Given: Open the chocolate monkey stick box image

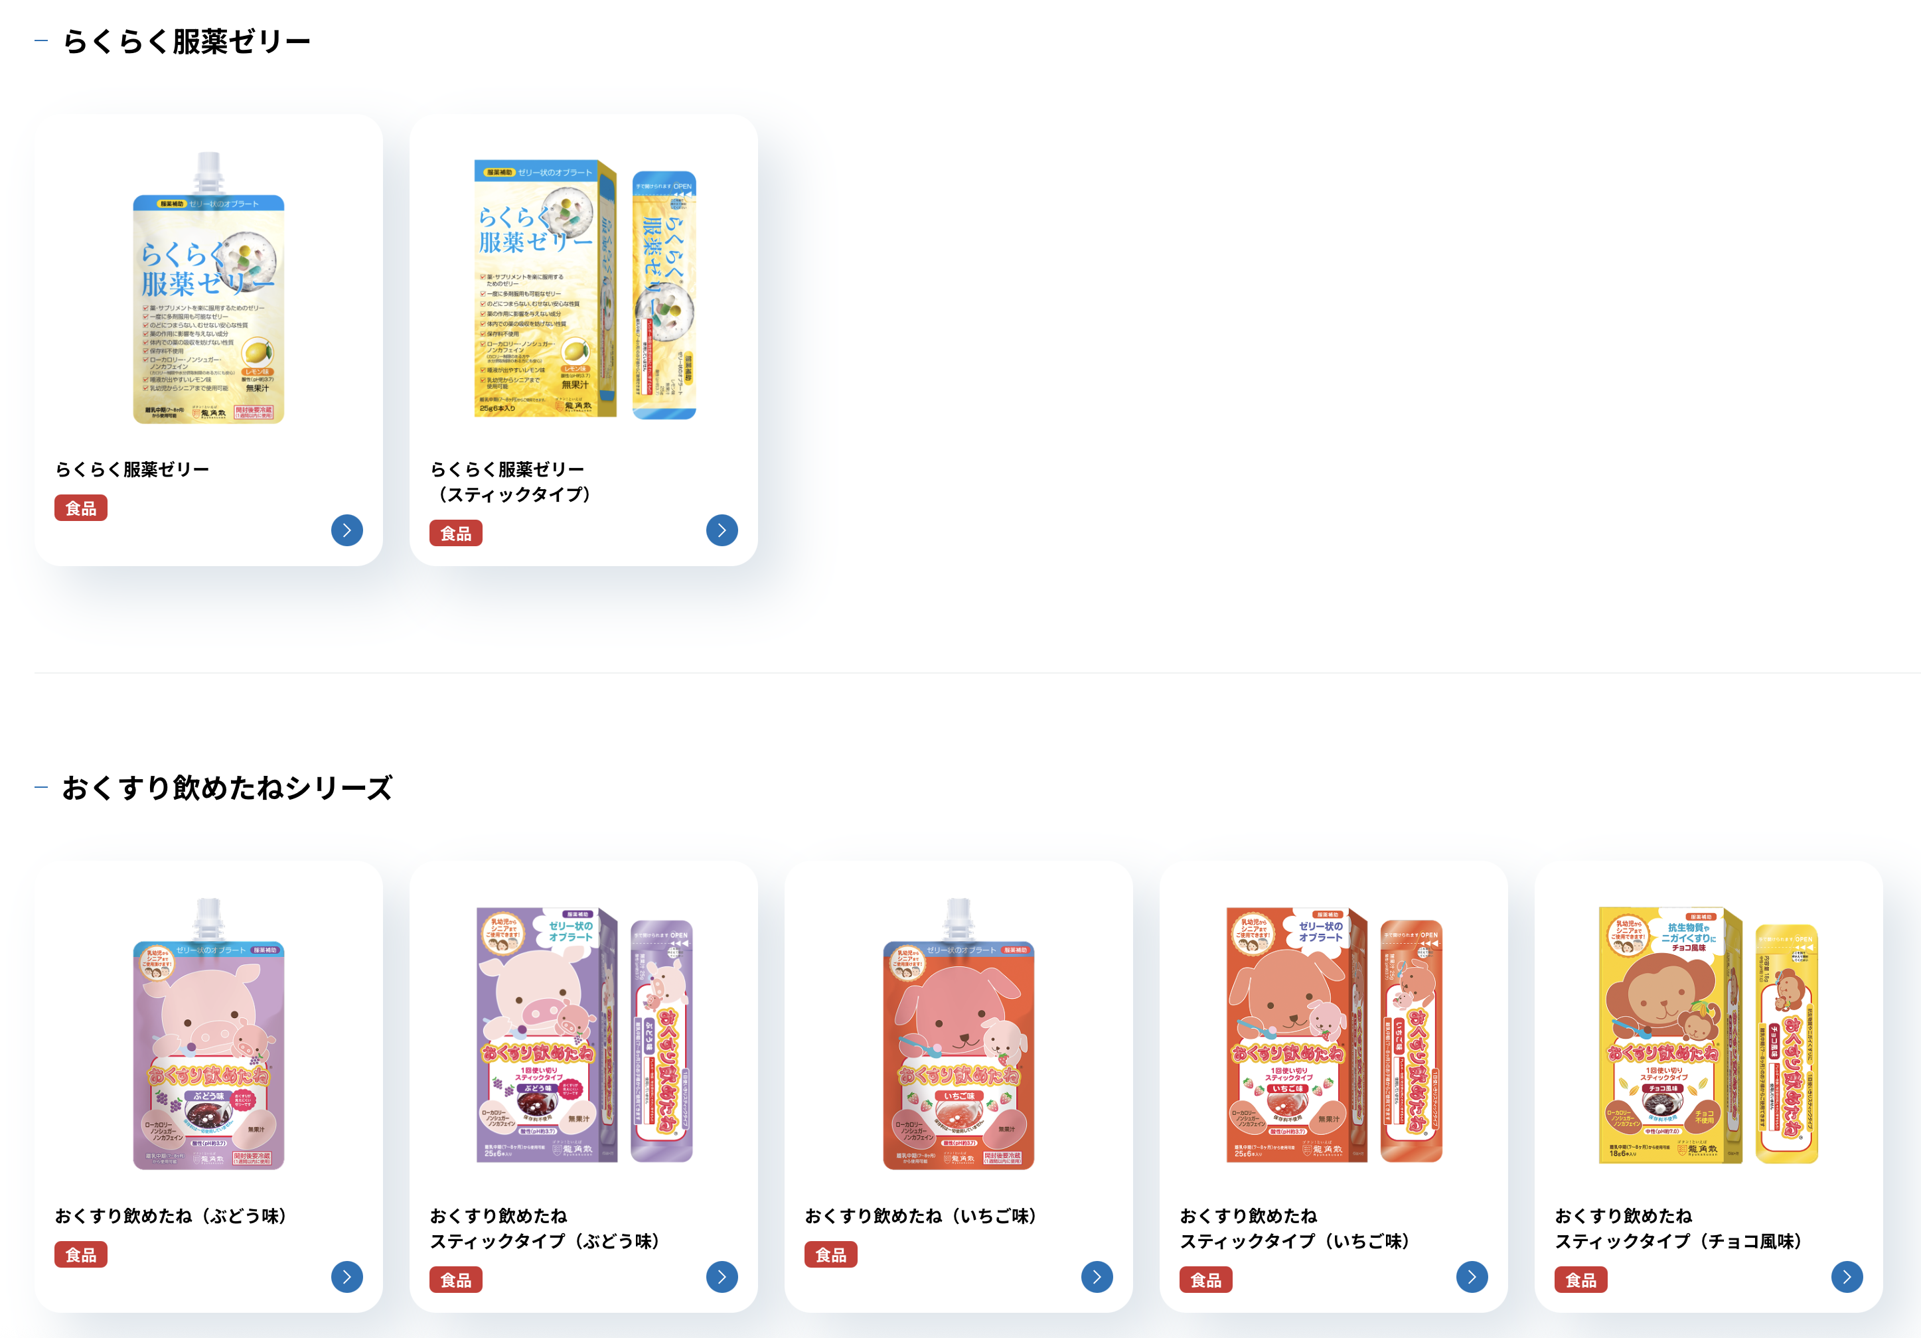Looking at the screenshot, I should coord(1708,1034).
